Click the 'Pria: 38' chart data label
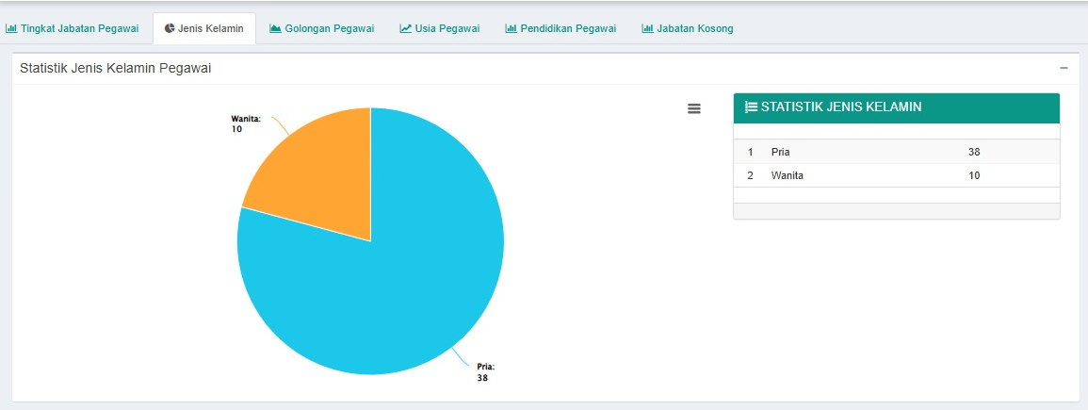 coord(485,371)
